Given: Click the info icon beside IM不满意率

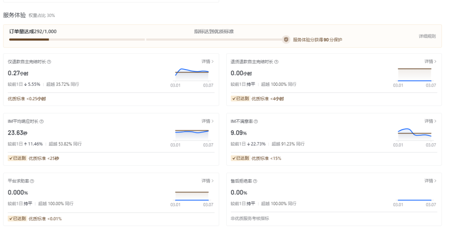Looking at the screenshot, I should (256, 121).
